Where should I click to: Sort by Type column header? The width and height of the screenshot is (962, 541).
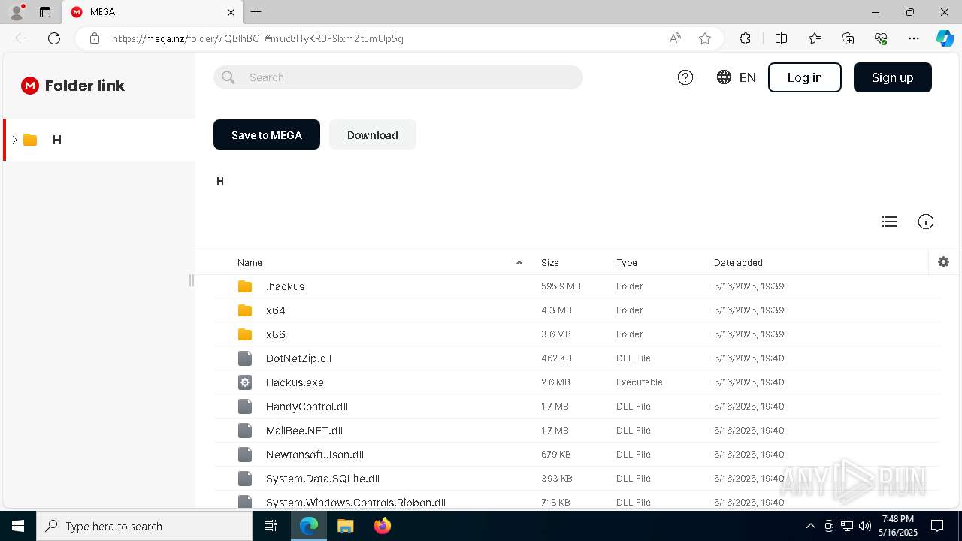pyautogui.click(x=627, y=263)
